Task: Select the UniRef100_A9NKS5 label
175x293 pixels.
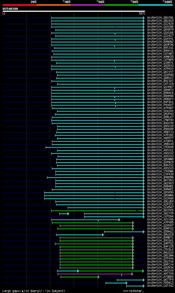Action: point(160,57)
